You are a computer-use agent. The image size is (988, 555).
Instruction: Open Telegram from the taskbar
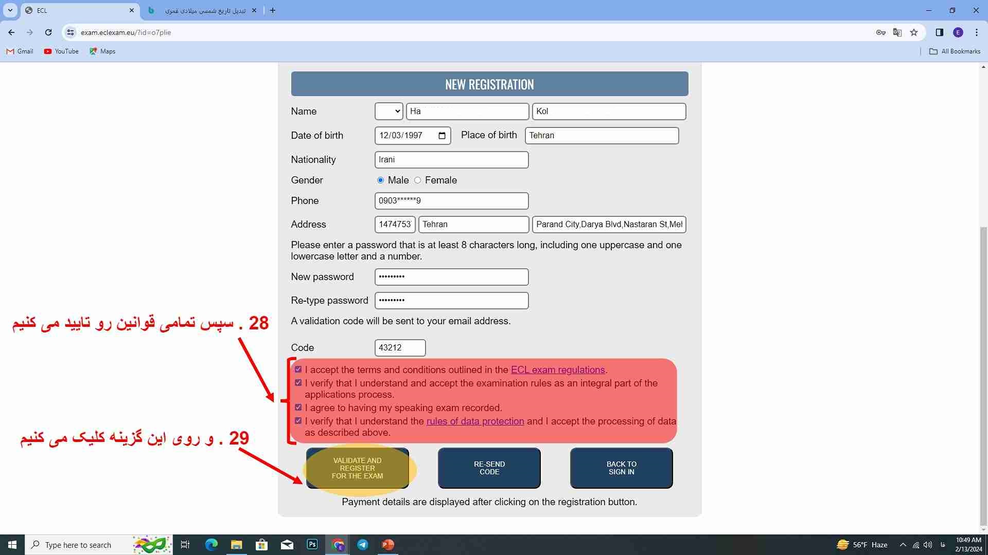click(363, 545)
